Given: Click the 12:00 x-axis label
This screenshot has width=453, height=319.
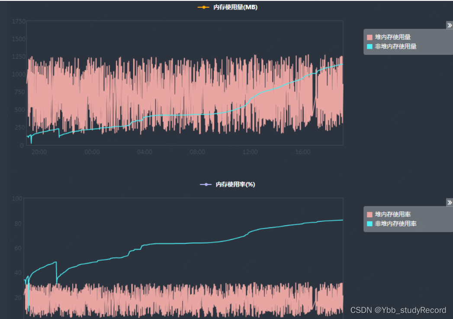Looking at the screenshot, I should click(x=250, y=152).
